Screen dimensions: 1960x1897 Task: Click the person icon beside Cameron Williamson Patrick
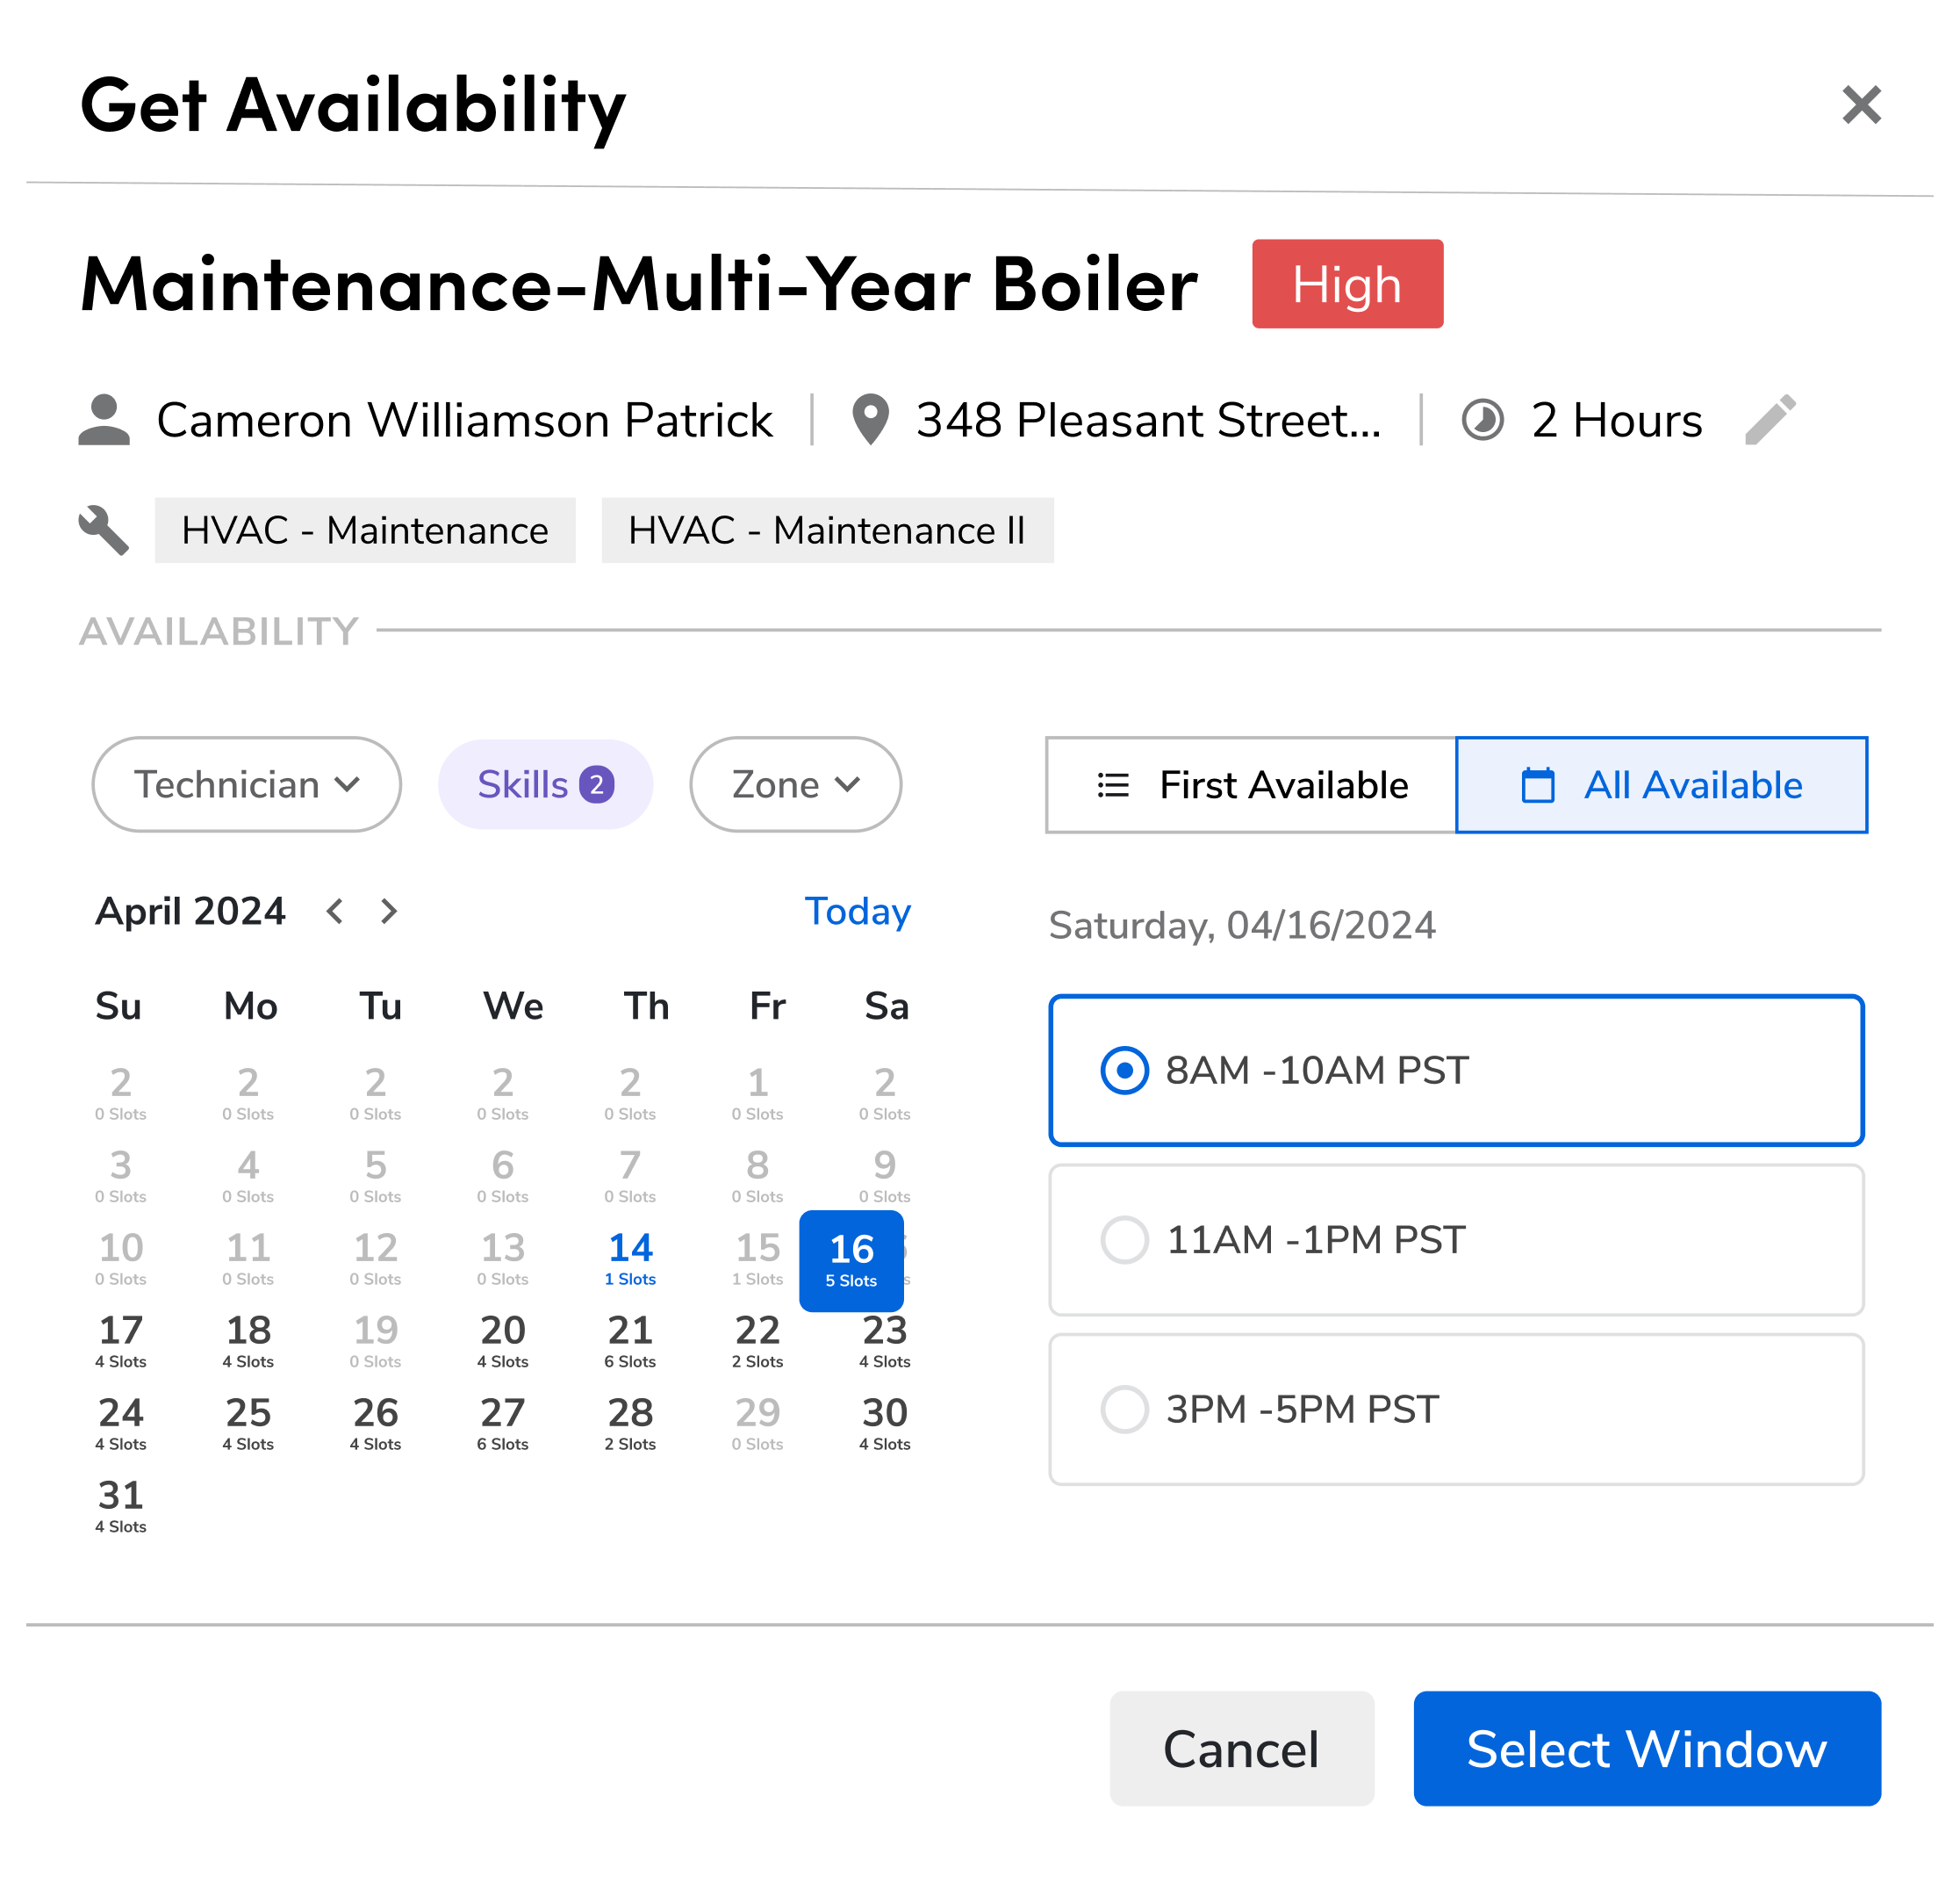(x=104, y=420)
